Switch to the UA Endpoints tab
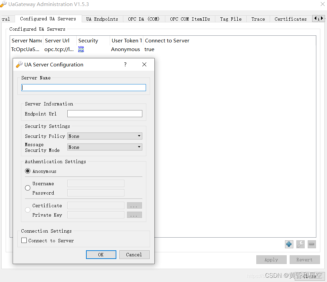327x282 pixels. click(102, 19)
